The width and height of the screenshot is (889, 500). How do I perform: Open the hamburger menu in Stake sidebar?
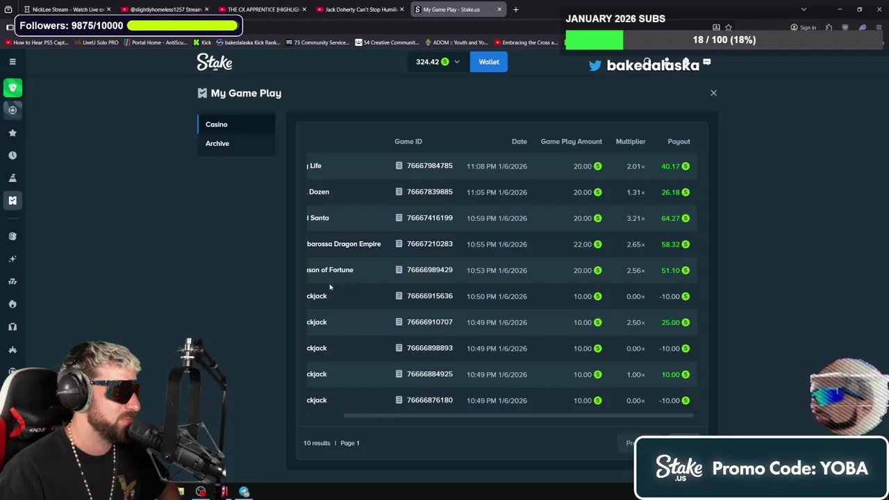[13, 62]
